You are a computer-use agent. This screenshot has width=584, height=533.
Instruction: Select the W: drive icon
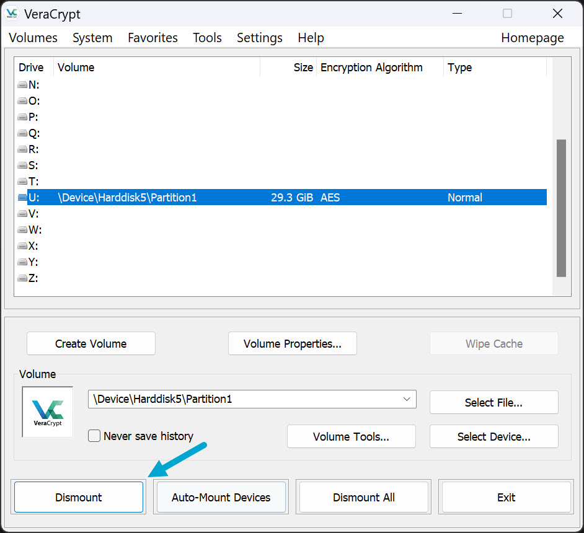[22, 230]
